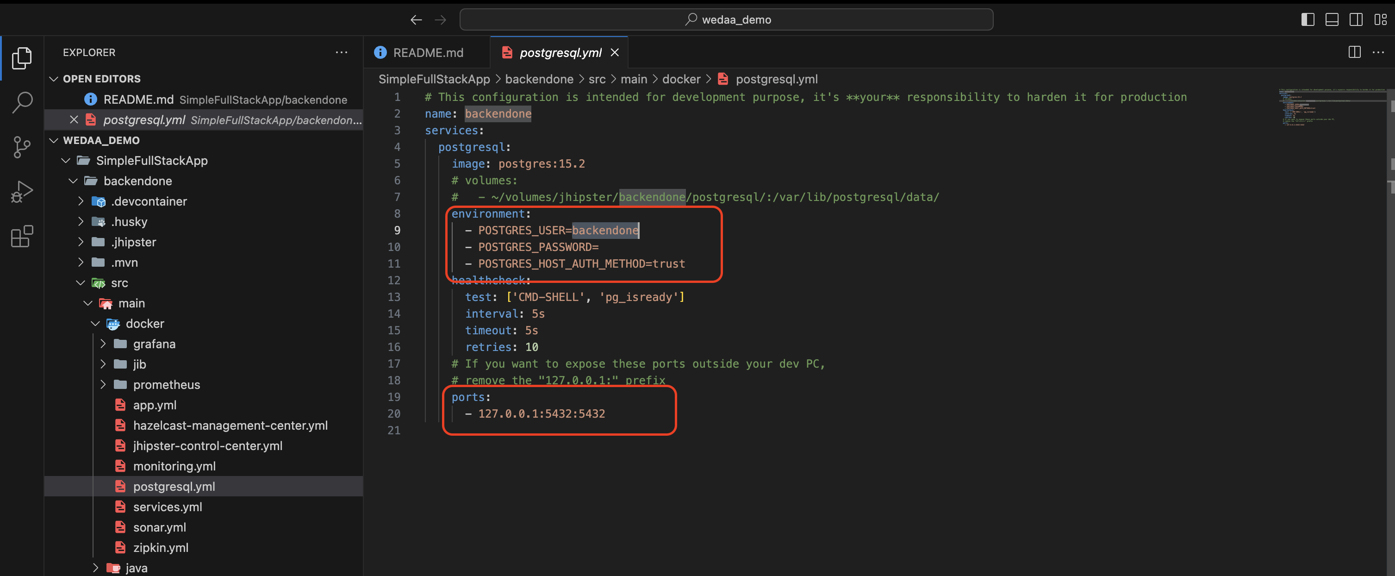The image size is (1395, 576).
Task: Open zipkin.yml file
Action: pos(203,547)
